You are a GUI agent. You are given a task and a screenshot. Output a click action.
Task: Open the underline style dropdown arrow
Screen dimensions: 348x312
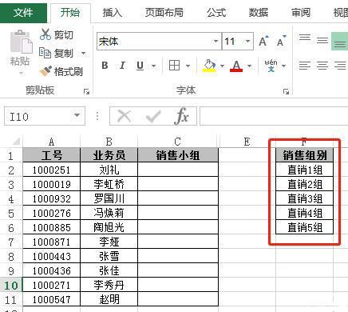click(153, 66)
